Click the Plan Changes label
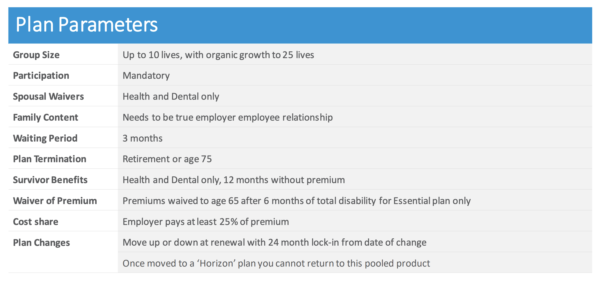Image resolution: width=601 pixels, height=281 pixels. click(x=41, y=243)
